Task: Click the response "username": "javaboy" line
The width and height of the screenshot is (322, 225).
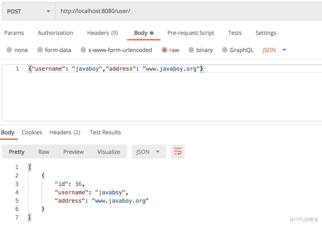Action: click(x=91, y=192)
